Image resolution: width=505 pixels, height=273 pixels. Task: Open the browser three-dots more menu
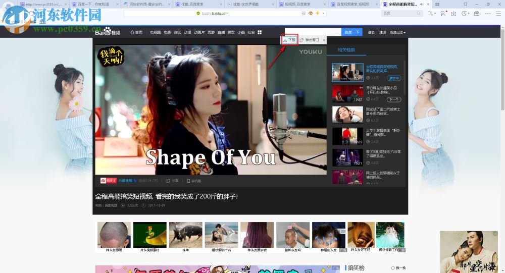pos(488,13)
